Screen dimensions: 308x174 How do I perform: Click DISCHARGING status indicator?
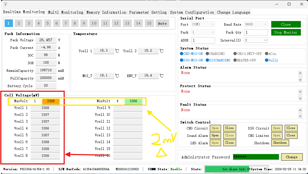pyautogui.click(x=218, y=60)
